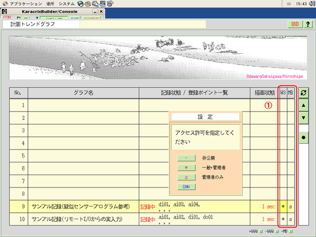This screenshot has width=316, height=237.
Task: Click the row number 9 cell
Action: [x=18, y=206]
